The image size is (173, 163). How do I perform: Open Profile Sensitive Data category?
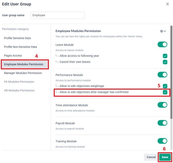[18, 38]
